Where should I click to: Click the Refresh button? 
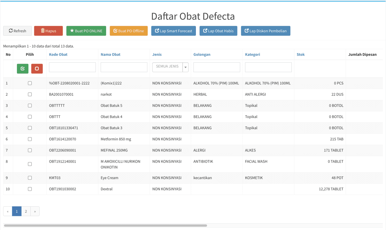click(18, 31)
